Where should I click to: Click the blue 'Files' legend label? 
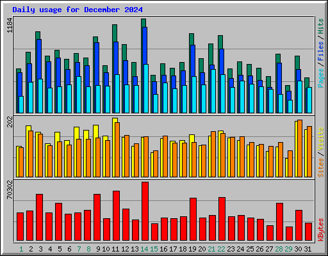[321, 51]
